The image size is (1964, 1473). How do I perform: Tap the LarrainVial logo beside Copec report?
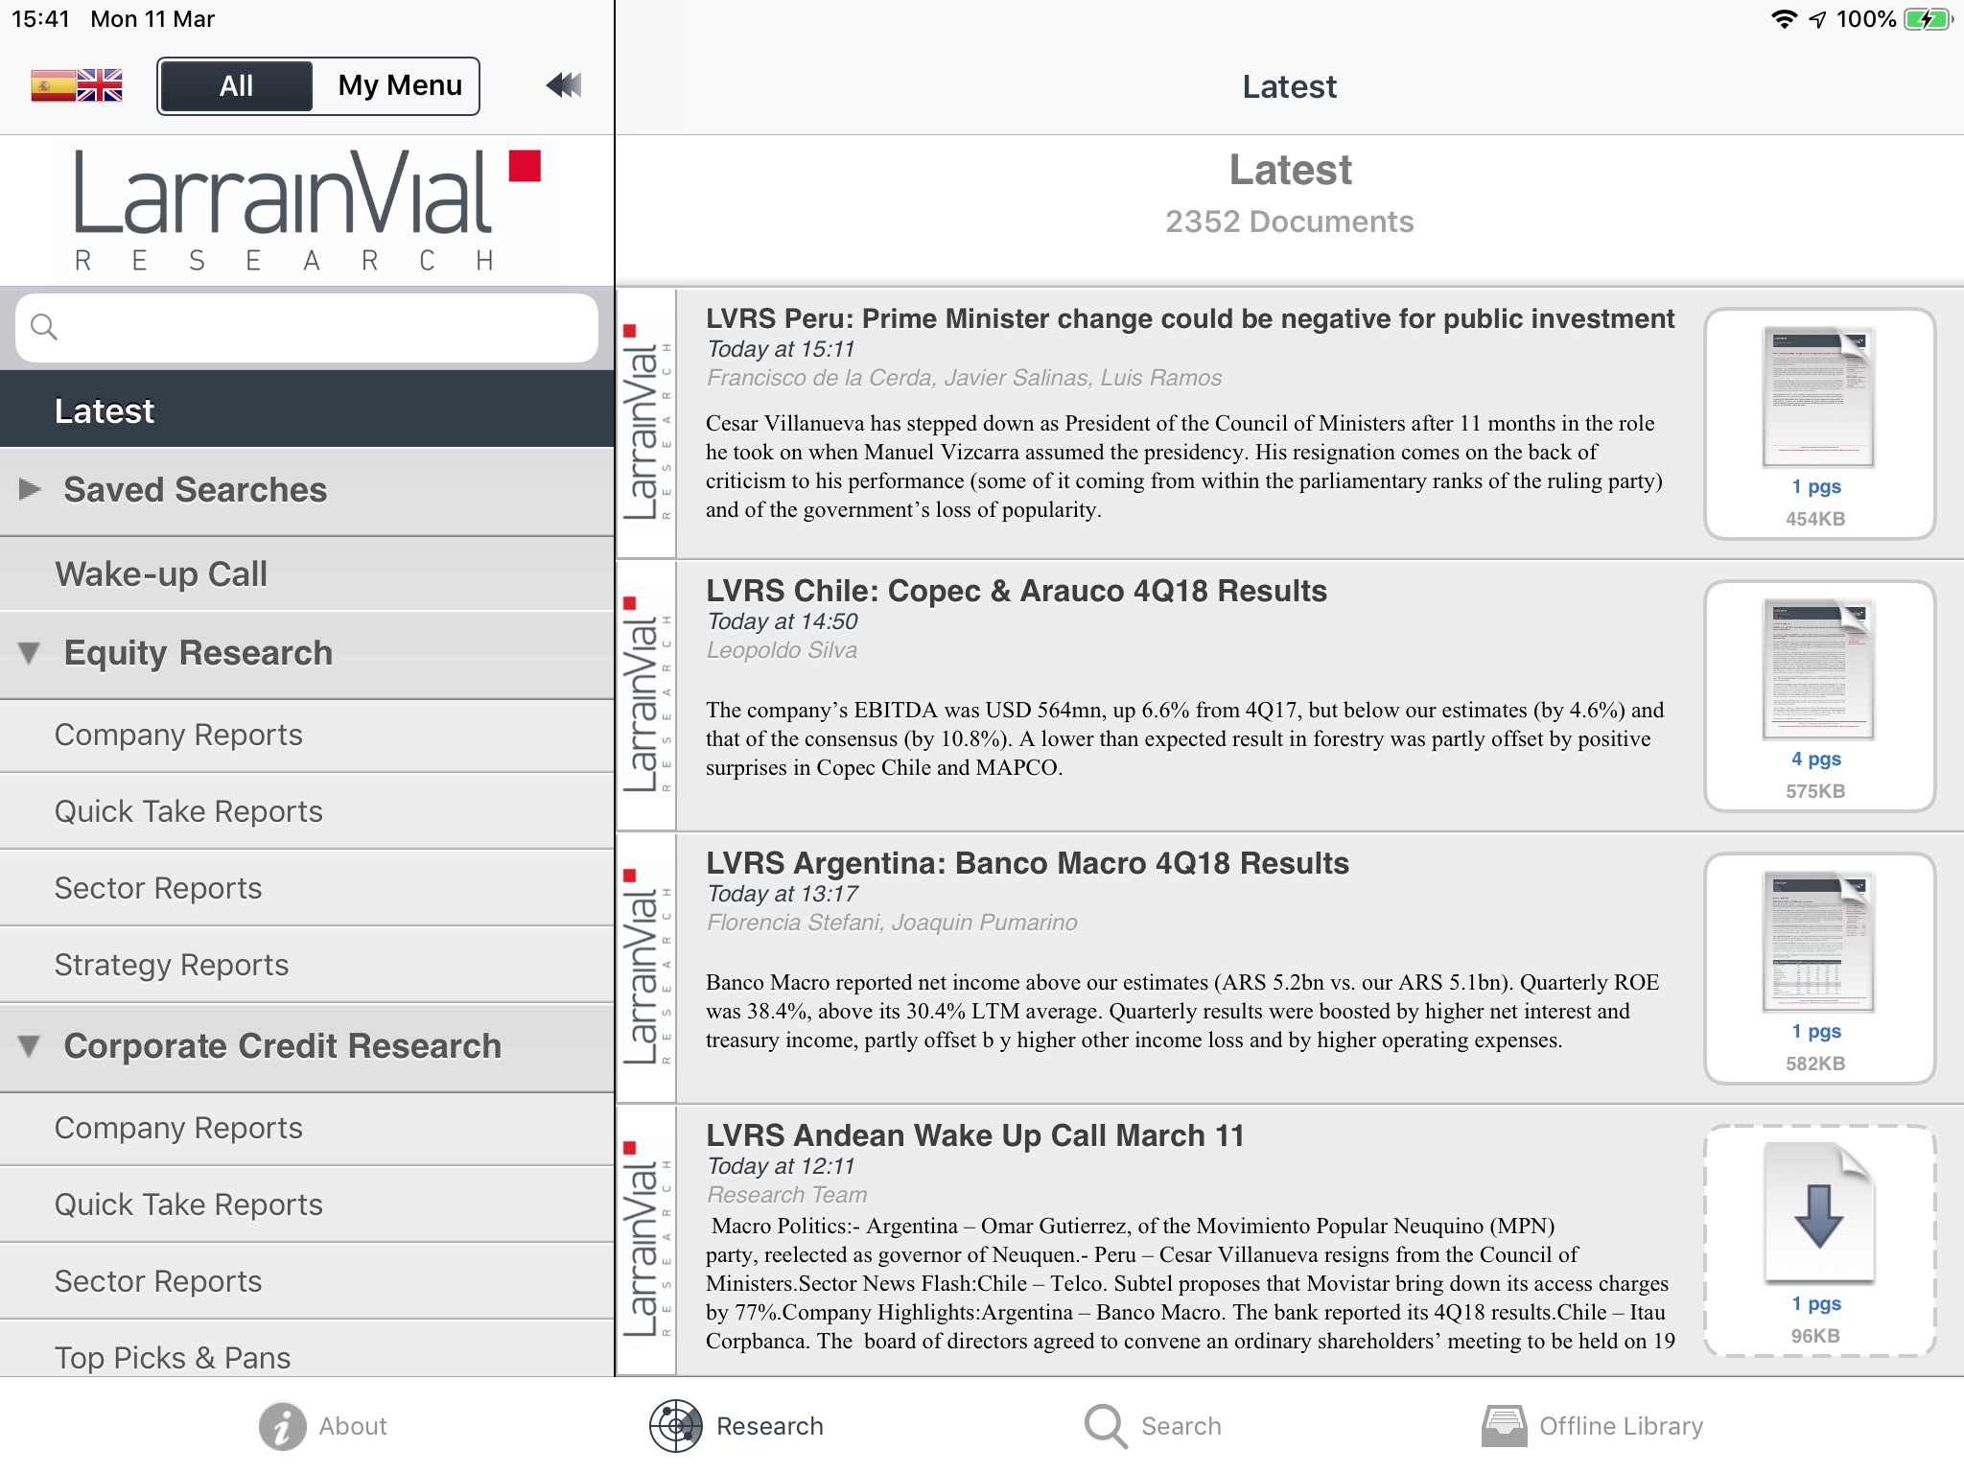(x=646, y=695)
